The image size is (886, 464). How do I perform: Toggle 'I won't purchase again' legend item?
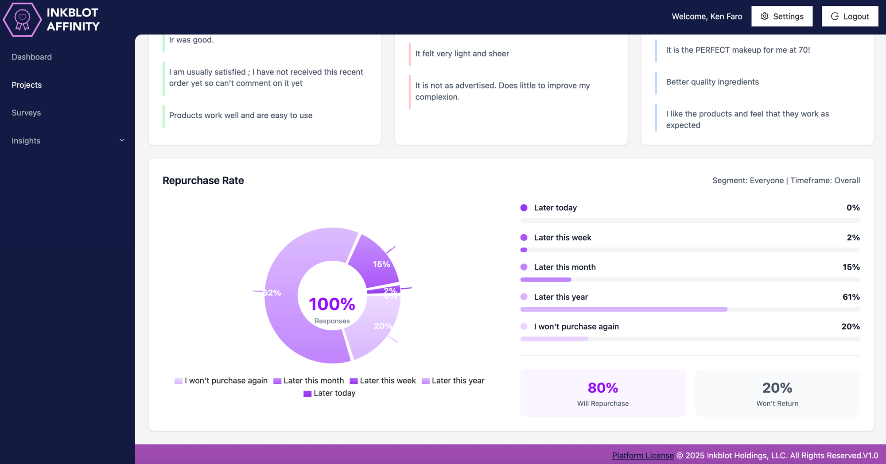pyautogui.click(x=221, y=381)
